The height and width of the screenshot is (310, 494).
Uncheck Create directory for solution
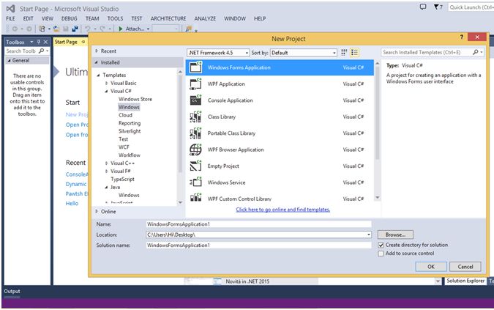click(x=381, y=245)
